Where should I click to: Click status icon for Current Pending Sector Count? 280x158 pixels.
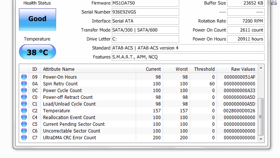click(x=24, y=124)
